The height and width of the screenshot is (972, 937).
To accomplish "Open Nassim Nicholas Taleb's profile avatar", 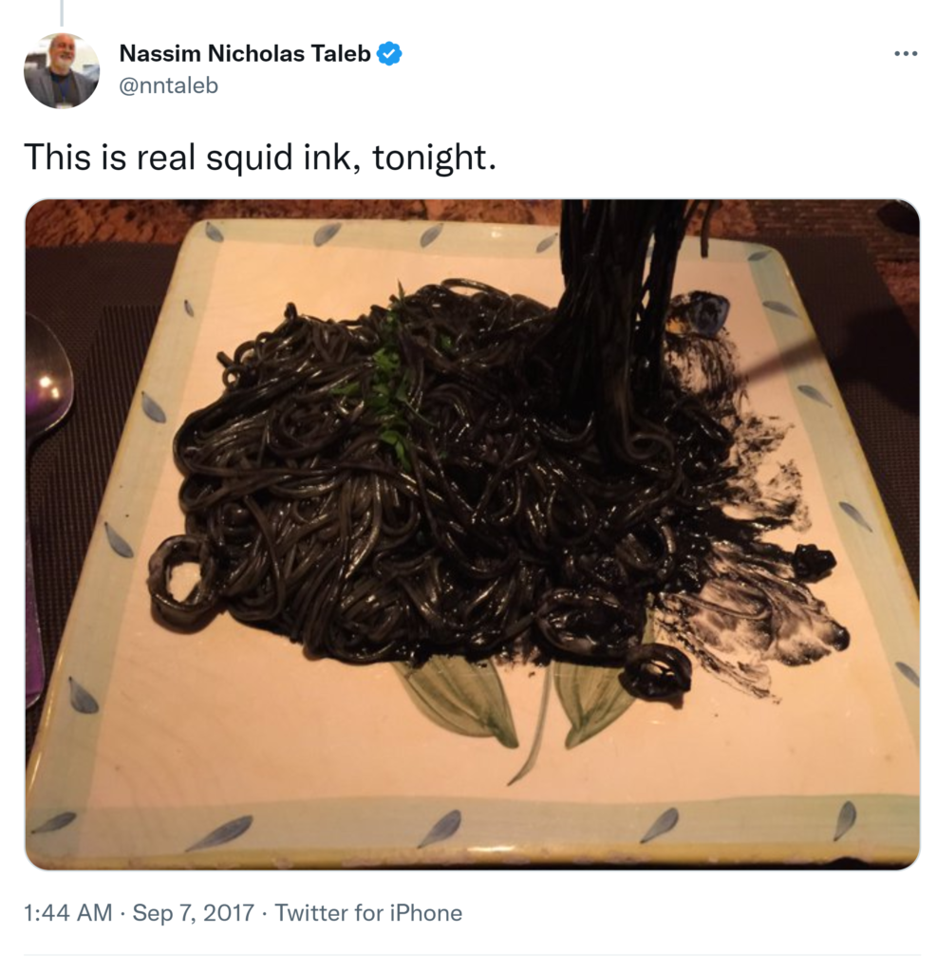I will click(x=62, y=70).
